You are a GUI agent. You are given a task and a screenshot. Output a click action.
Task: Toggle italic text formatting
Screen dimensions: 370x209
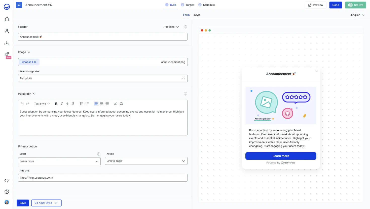pos(62,103)
